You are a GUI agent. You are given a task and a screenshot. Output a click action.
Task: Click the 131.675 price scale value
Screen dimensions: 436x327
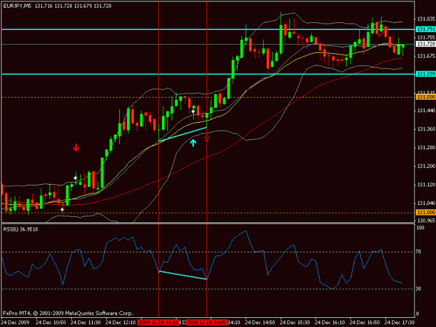tap(426, 56)
